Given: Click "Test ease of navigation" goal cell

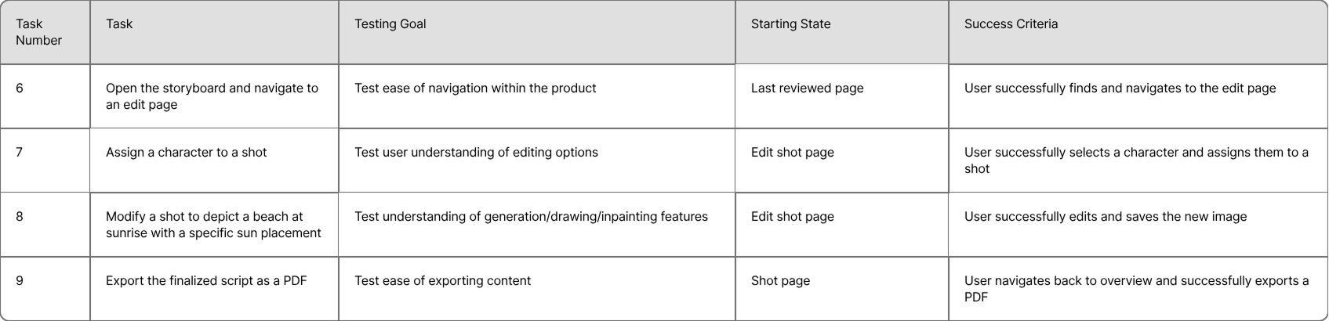Looking at the screenshot, I should (x=475, y=88).
